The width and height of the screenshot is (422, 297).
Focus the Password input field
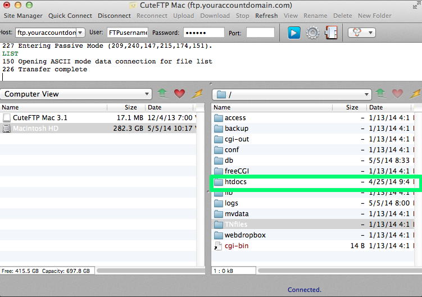[x=204, y=33]
